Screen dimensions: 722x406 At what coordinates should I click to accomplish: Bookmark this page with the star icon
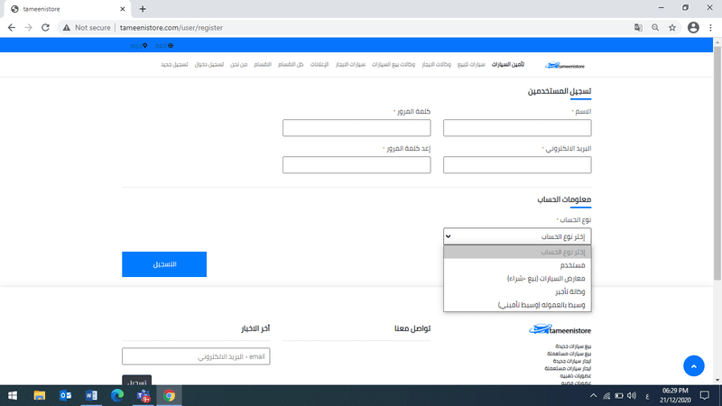pos(672,28)
